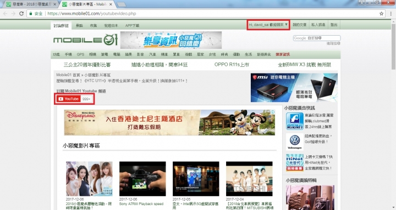Click the MSI mini gaming PC banner
The image size is (396, 210).
pos(294,88)
